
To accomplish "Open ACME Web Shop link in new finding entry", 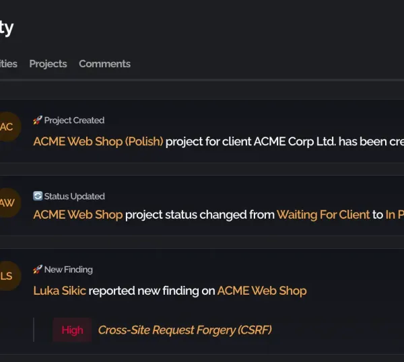I will 261,291.
